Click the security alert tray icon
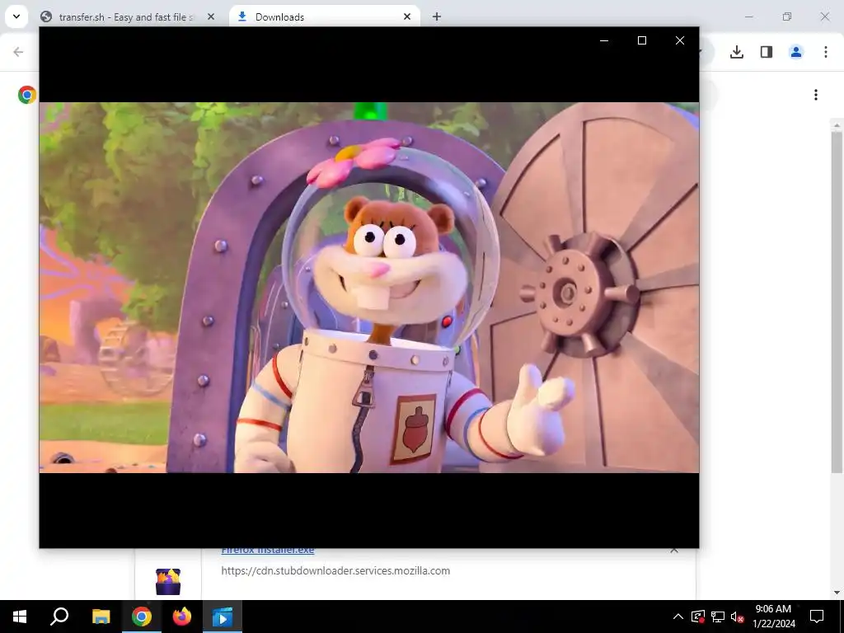The height and width of the screenshot is (633, 844). tap(698, 617)
